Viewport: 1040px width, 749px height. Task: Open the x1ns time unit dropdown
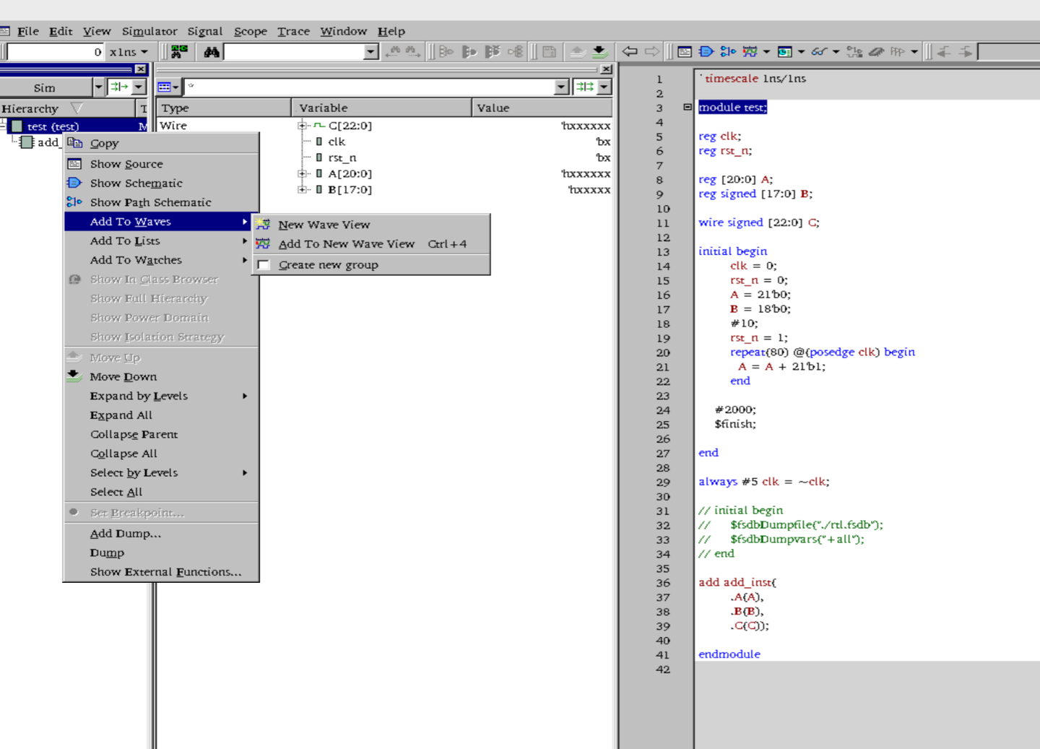144,52
